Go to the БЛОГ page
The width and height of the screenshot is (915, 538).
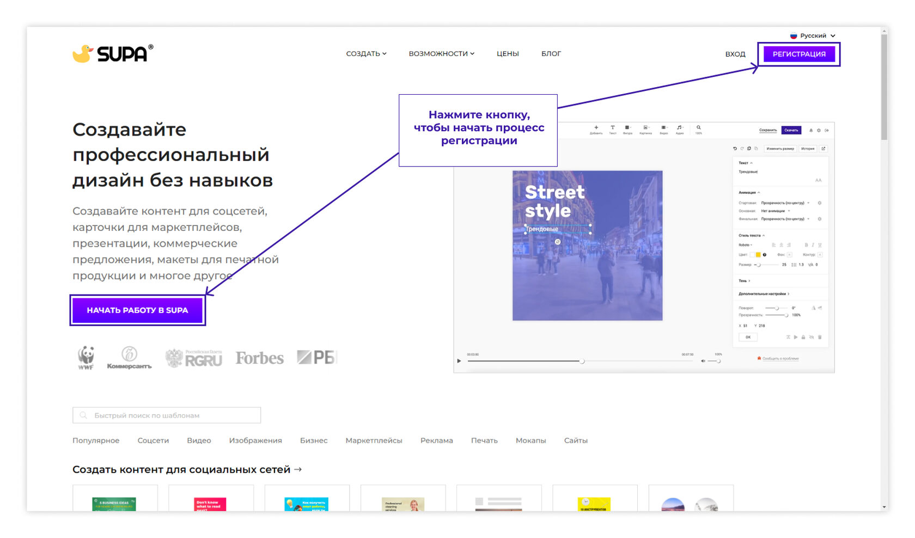tap(551, 53)
